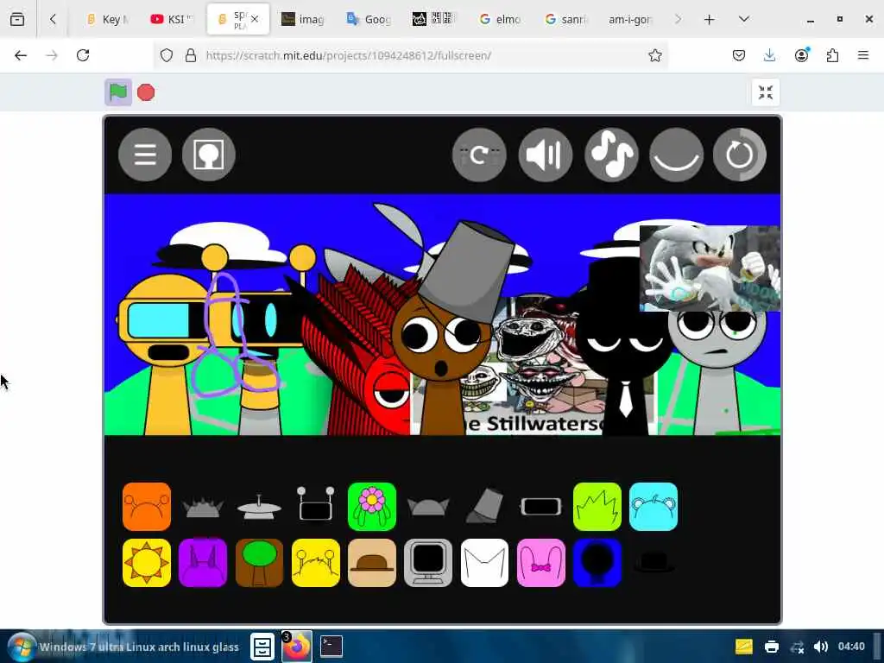This screenshot has height=663, width=884.
Task: Click the Silver hedgehog image on stage
Action: (710, 268)
